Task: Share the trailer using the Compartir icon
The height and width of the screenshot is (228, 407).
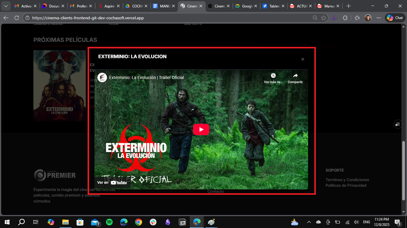Action: 295,77
